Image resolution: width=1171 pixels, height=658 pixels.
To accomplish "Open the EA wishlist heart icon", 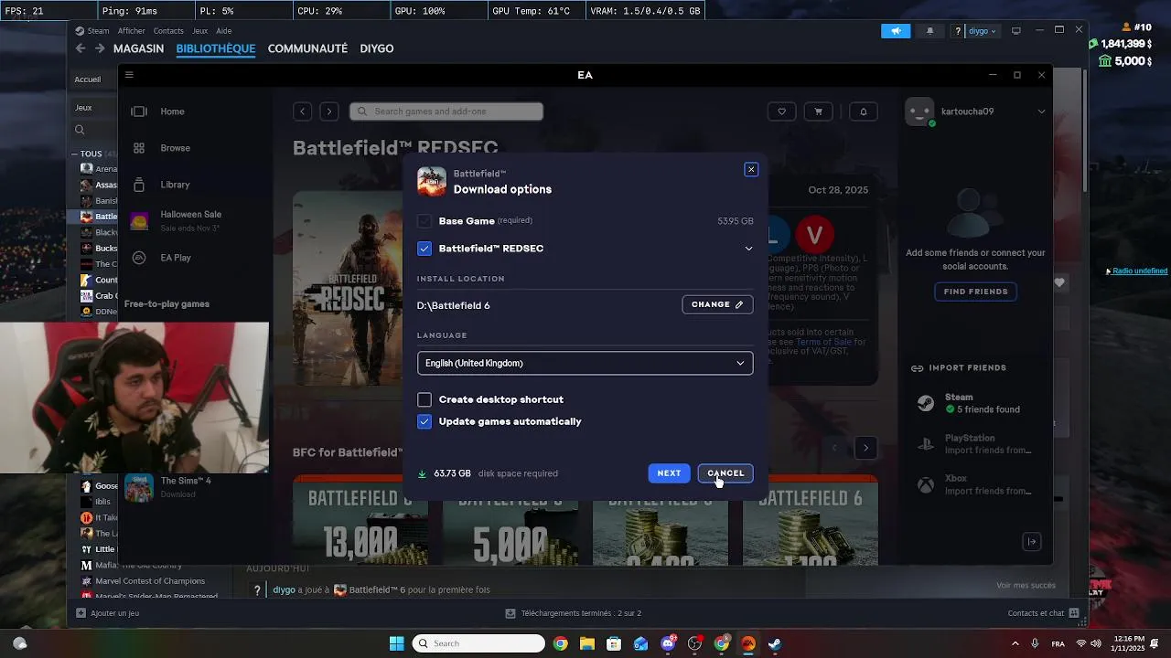I will tap(781, 111).
